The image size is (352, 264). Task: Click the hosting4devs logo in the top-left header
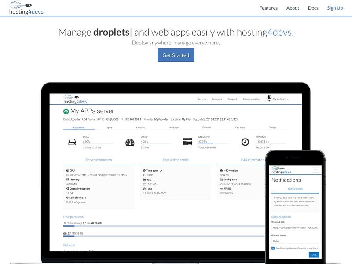tap(26, 8)
